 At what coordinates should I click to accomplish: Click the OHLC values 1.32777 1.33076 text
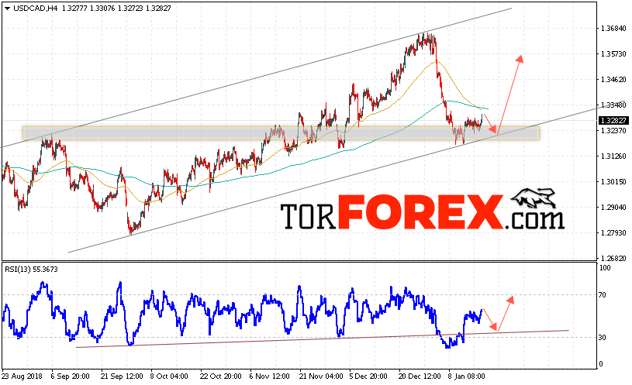point(88,9)
